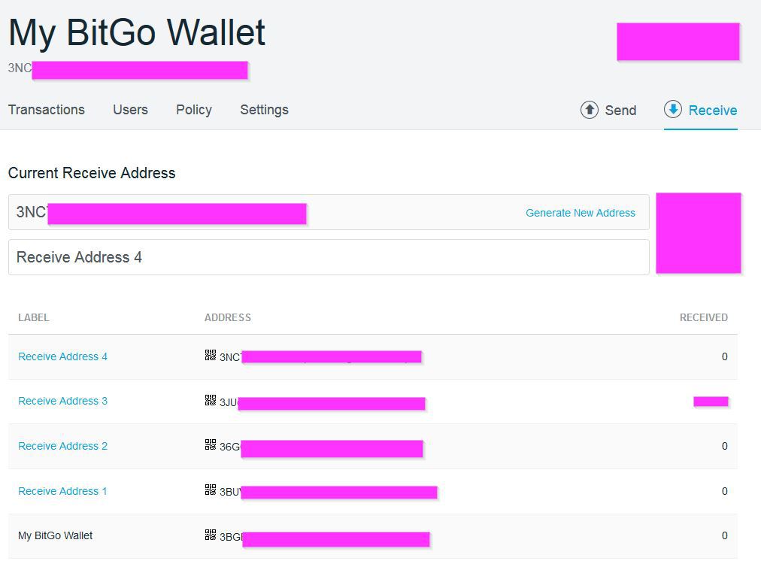Select the Receive tab label

(x=713, y=111)
